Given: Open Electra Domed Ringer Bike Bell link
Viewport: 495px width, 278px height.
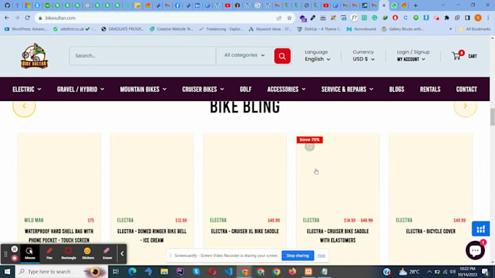Looking at the screenshot, I should [152, 235].
